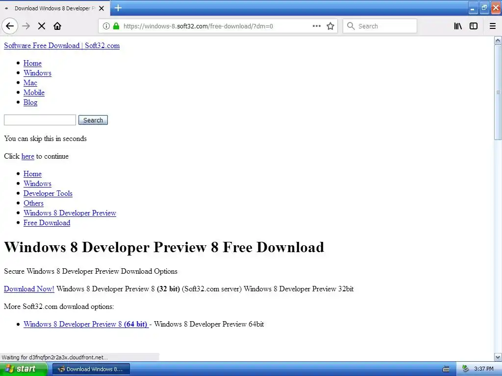Select Download Windows 8 taskbar button
502x376 pixels.
(91, 369)
